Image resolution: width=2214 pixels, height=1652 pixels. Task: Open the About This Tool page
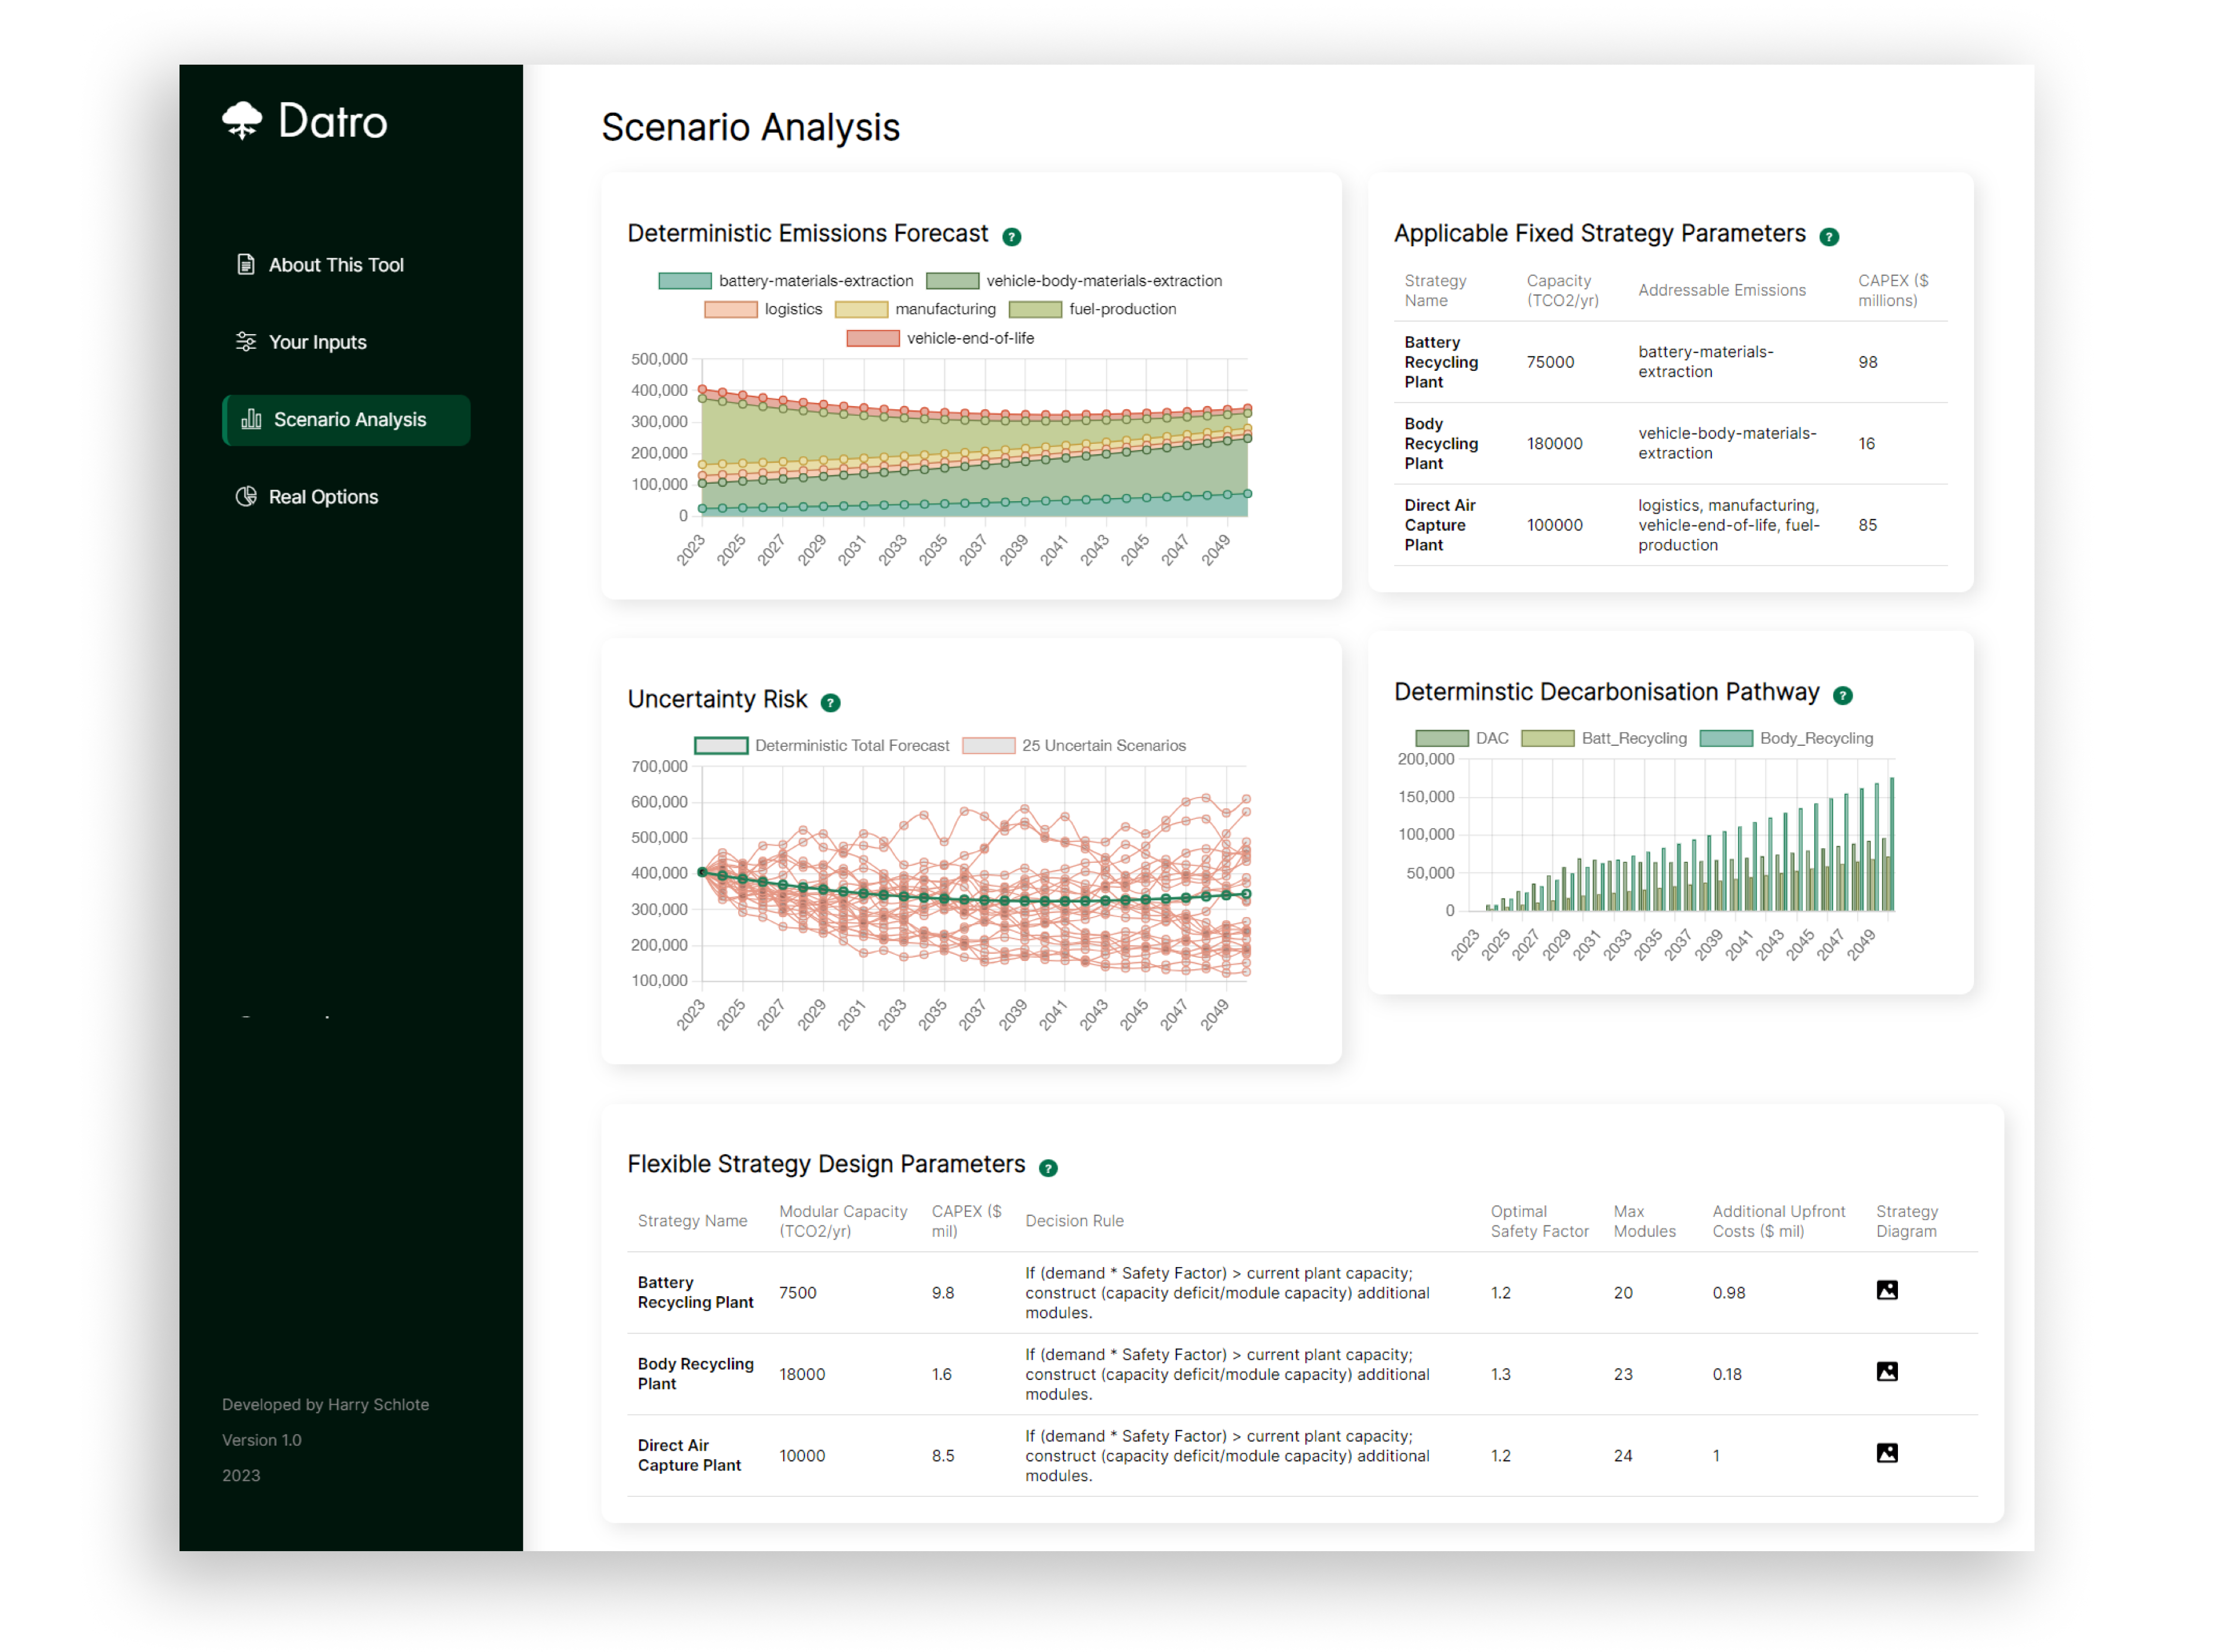coord(335,265)
